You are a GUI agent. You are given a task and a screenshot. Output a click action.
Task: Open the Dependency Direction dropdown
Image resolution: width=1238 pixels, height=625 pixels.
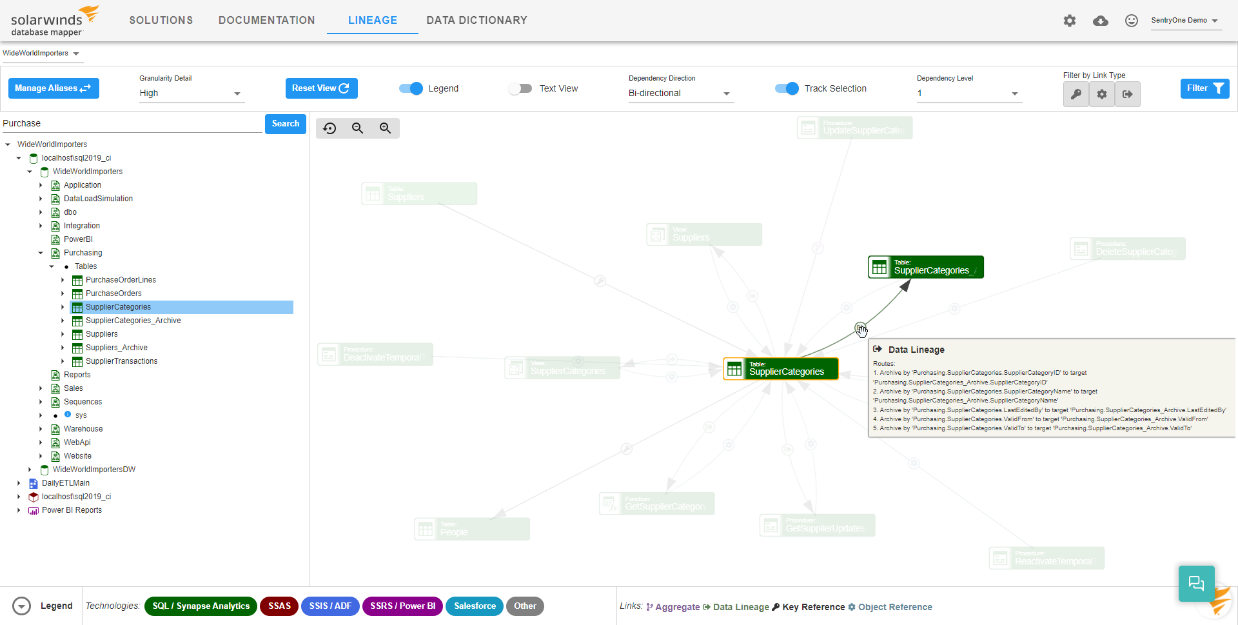click(681, 94)
